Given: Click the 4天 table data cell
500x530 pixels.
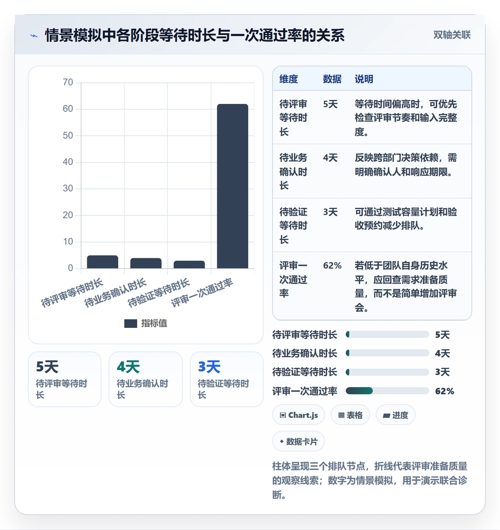Looking at the screenshot, I should (330, 158).
